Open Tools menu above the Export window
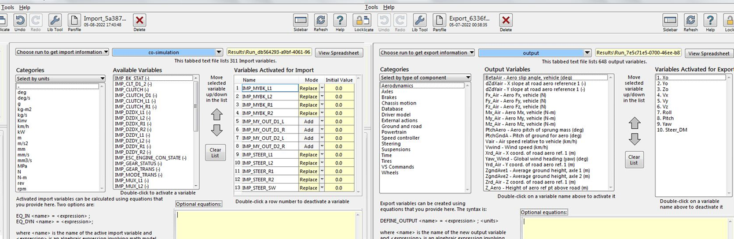 click(x=372, y=7)
